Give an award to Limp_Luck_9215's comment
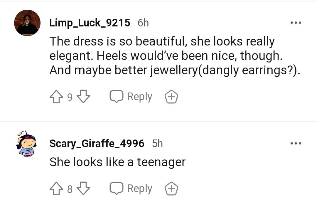This screenshot has width=317, height=200. click(x=171, y=97)
